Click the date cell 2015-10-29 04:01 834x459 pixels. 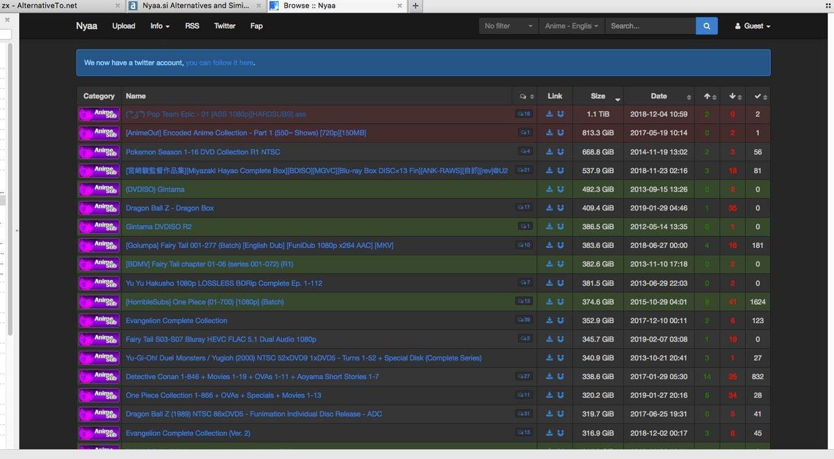pyautogui.click(x=659, y=301)
